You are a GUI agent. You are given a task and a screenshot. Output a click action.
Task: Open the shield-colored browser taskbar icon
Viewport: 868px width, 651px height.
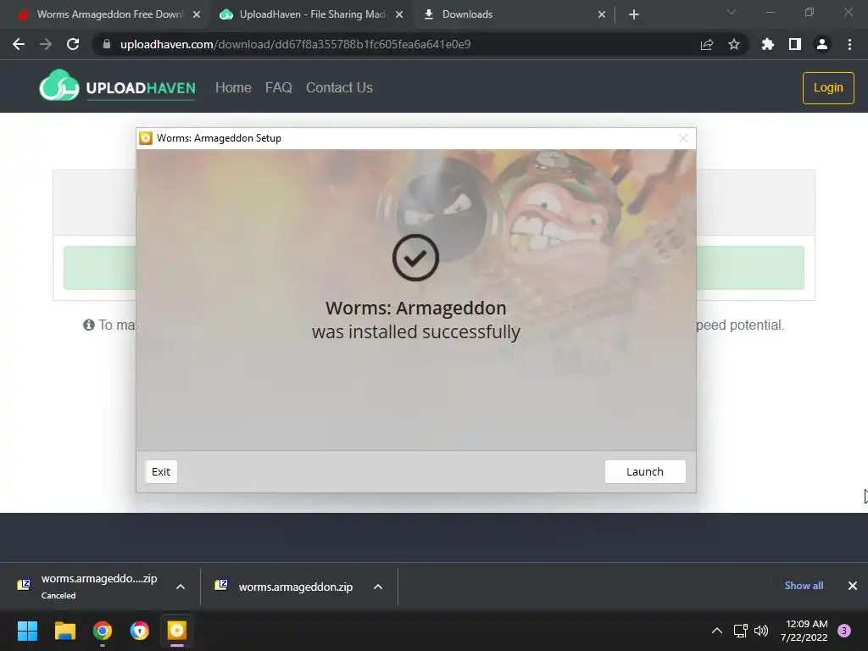(x=140, y=631)
